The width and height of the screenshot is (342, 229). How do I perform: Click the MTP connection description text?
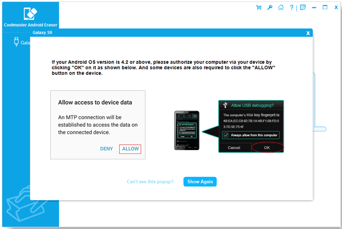[x=98, y=125]
